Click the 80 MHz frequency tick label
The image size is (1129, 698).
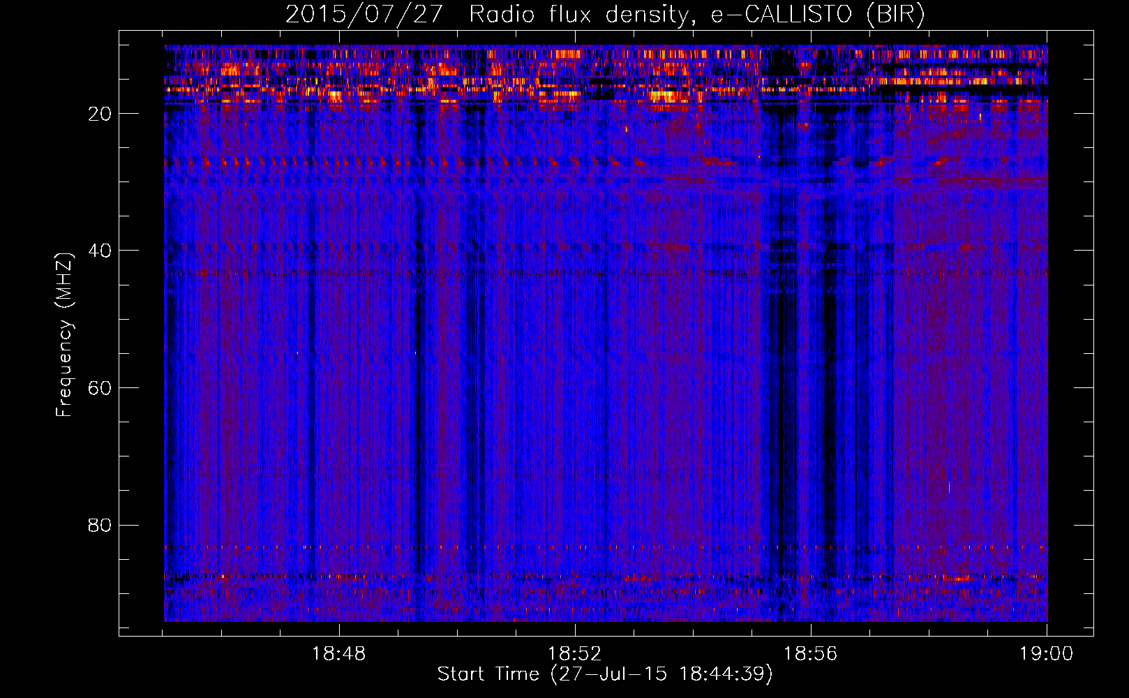(x=100, y=525)
